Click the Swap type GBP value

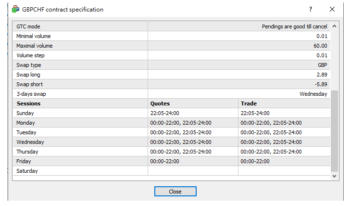pos(322,65)
